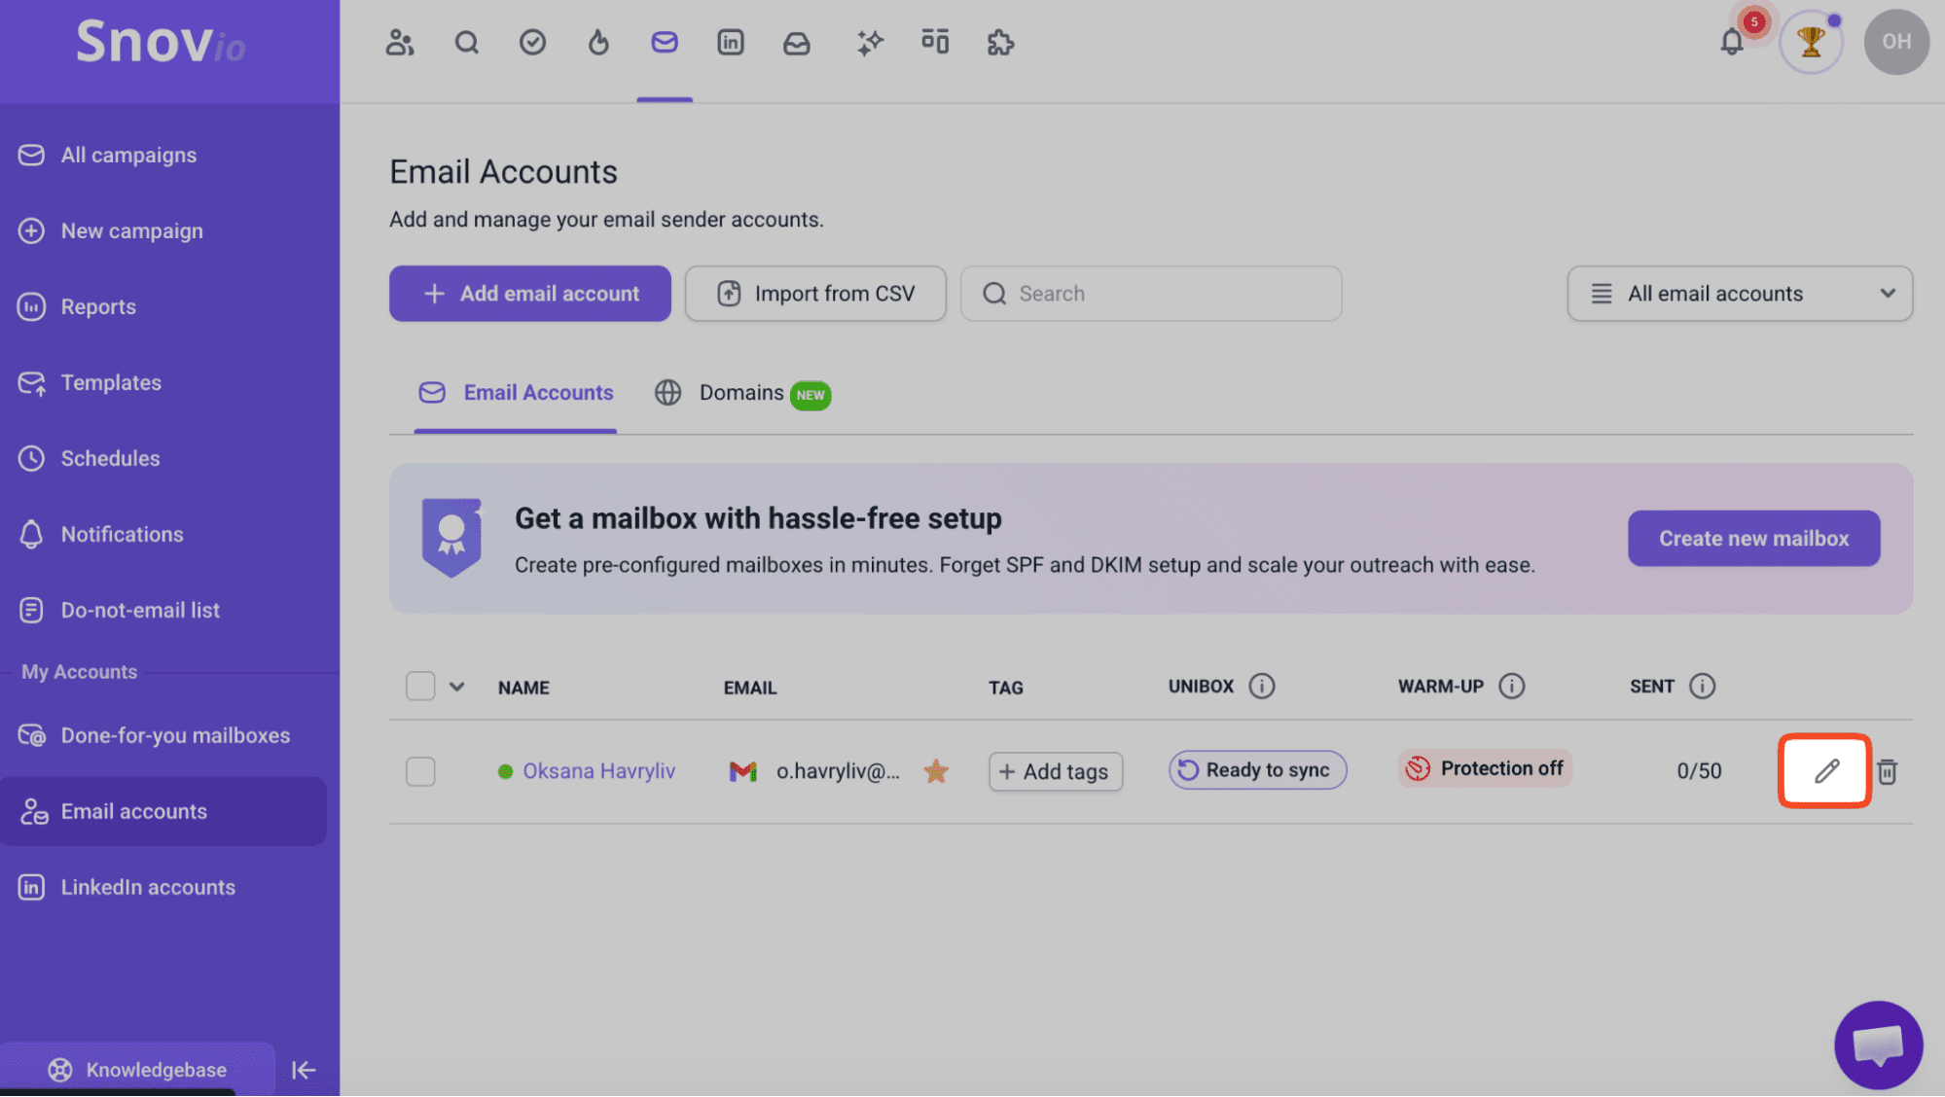1945x1097 pixels.
Task: Expand the All email accounts dropdown
Action: (x=1740, y=294)
